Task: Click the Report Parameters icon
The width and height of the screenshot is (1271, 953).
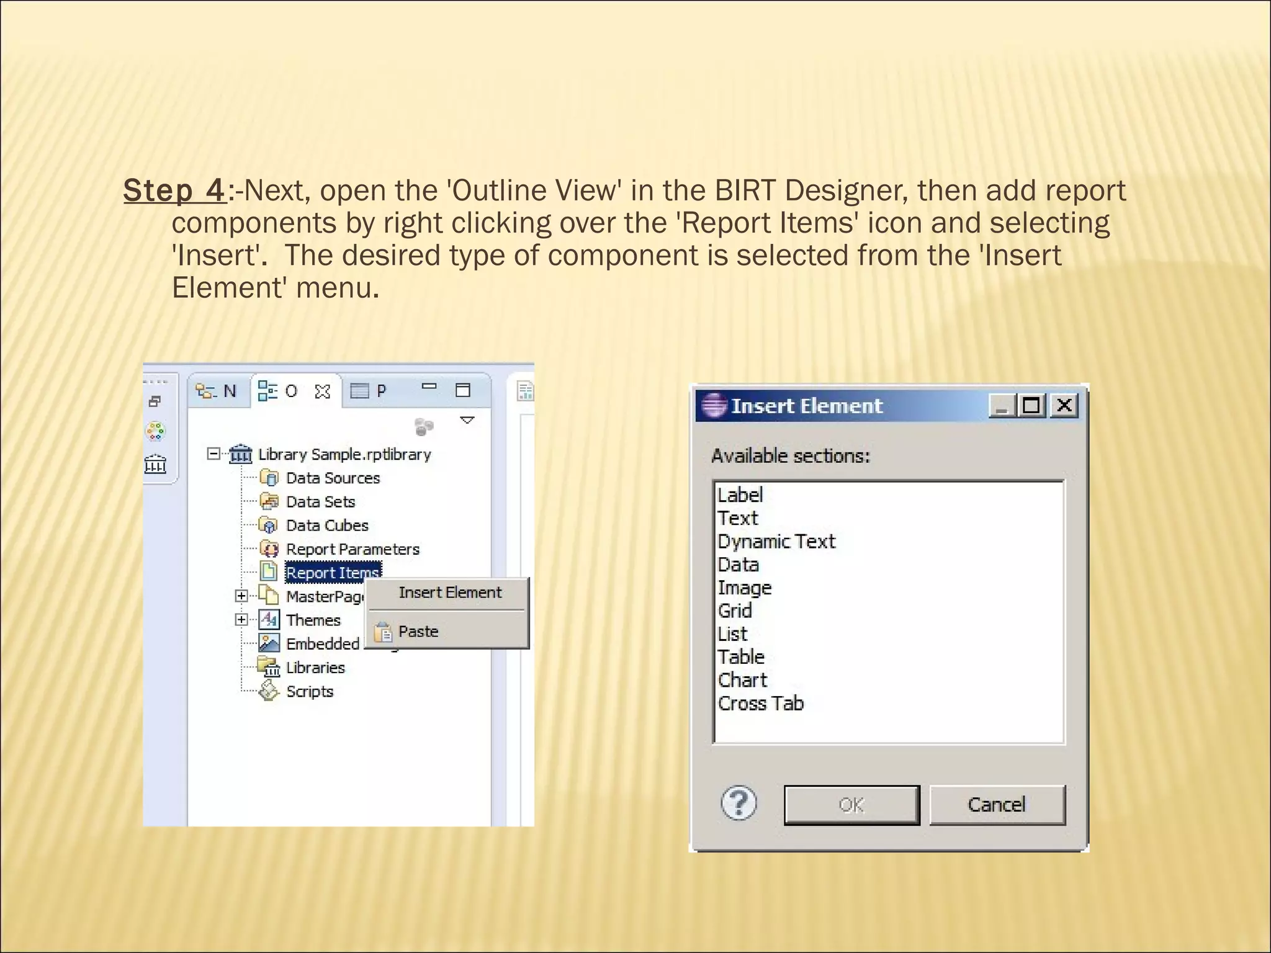Action: [x=269, y=549]
